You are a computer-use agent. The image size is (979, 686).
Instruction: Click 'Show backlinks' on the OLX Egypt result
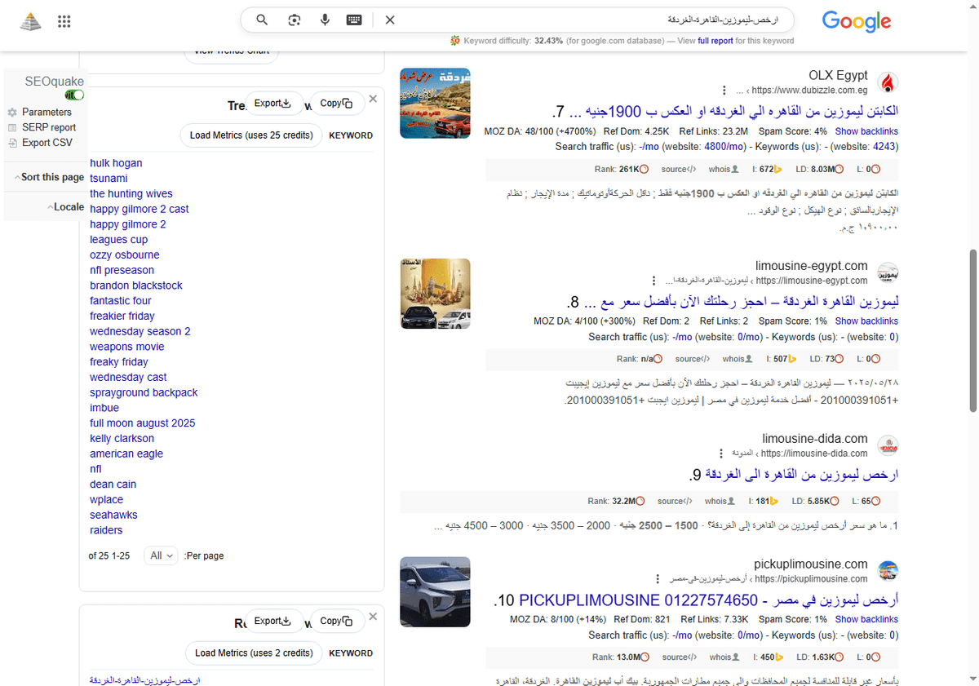(866, 131)
